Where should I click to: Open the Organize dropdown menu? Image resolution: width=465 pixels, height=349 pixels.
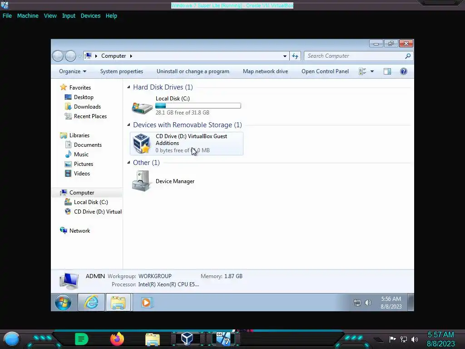click(73, 71)
